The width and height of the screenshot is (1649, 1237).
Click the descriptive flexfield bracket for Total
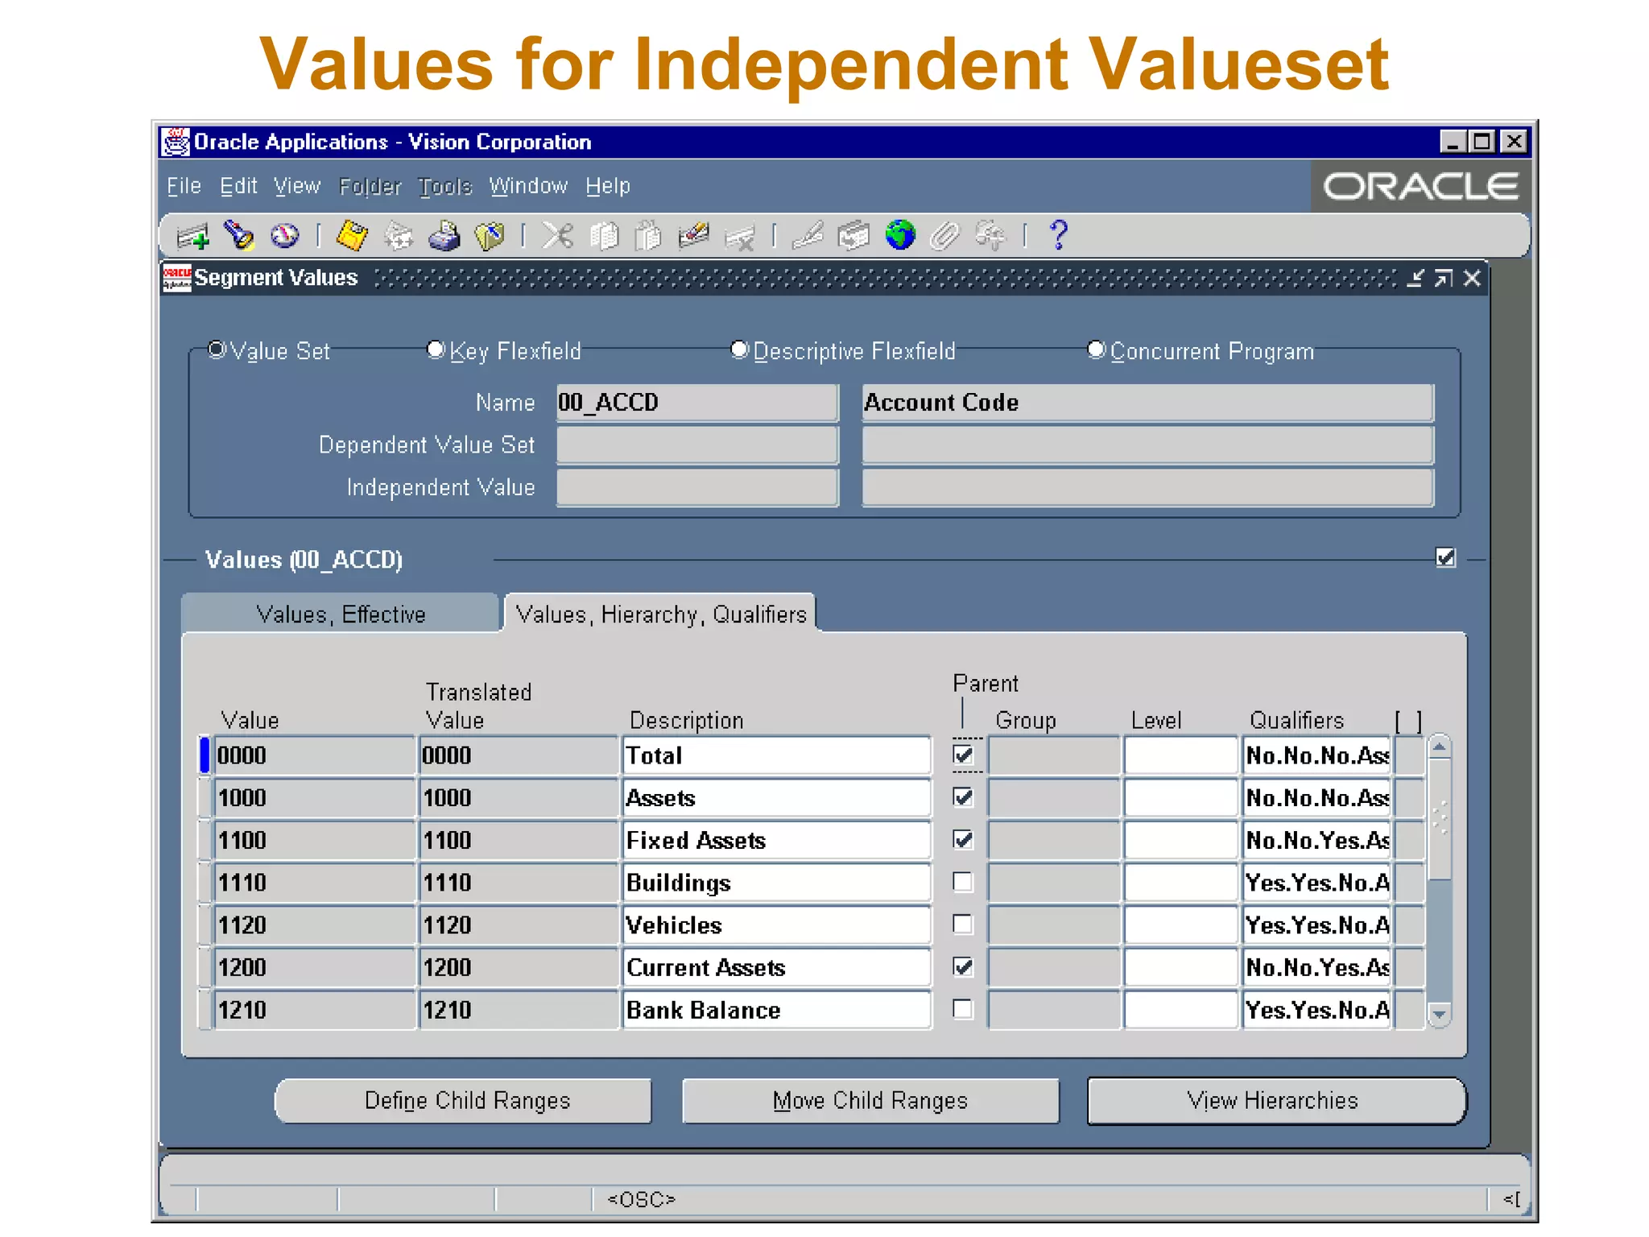point(1409,755)
